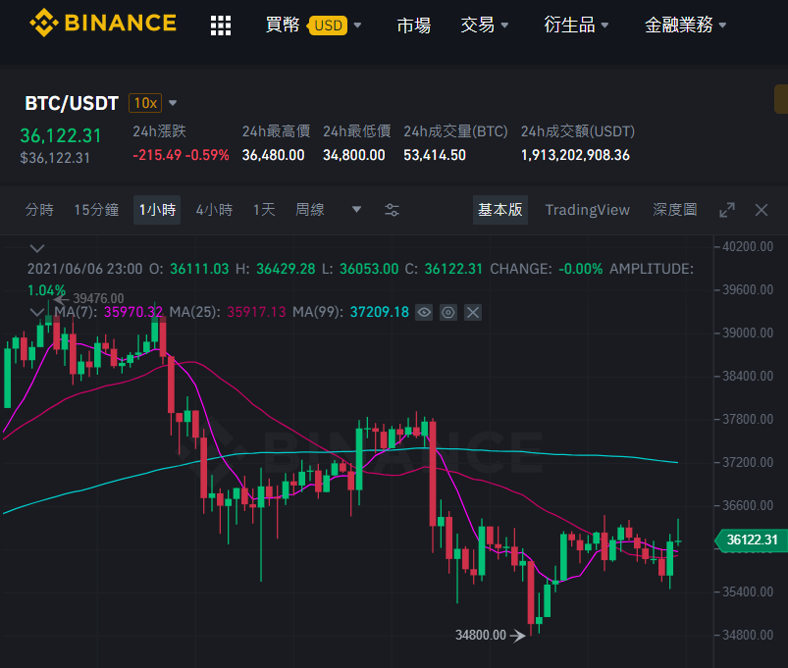Open the chart indicator settings sliders icon
The image size is (788, 668).
click(392, 210)
